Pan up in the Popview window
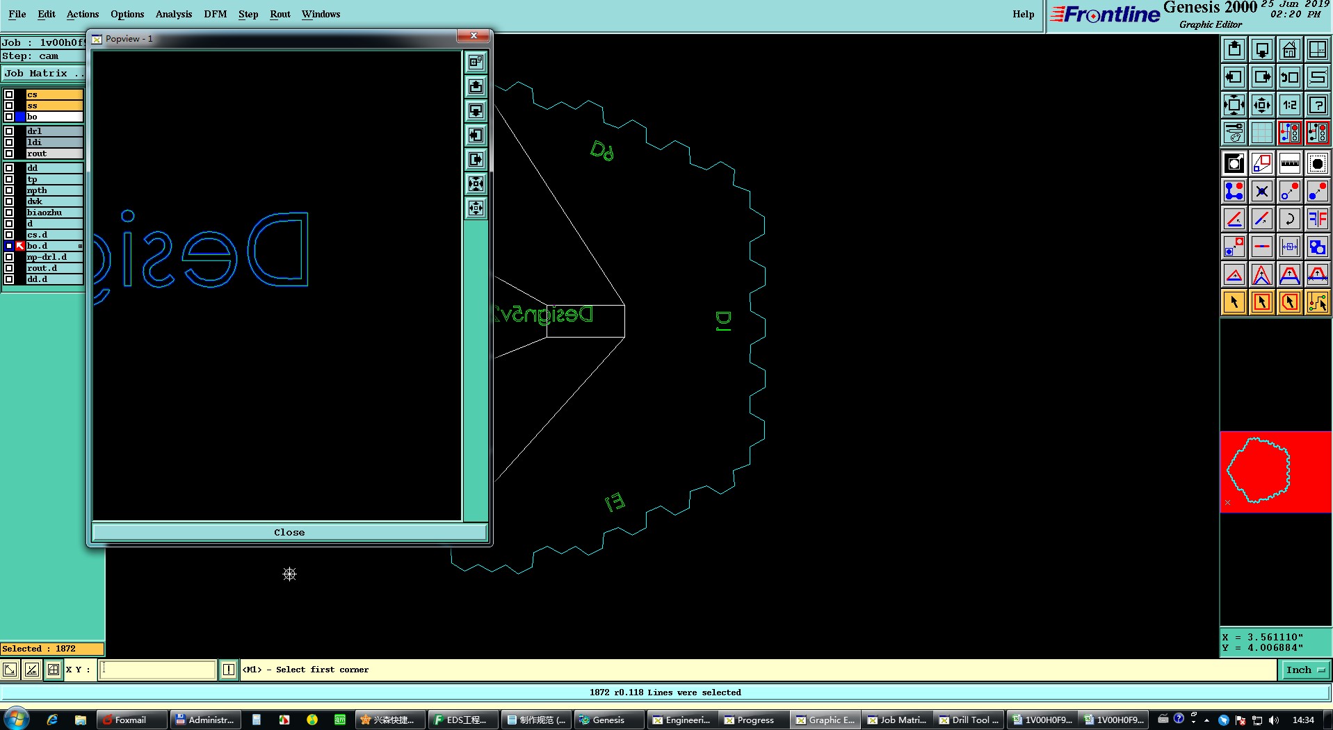The width and height of the screenshot is (1333, 730). point(476,86)
